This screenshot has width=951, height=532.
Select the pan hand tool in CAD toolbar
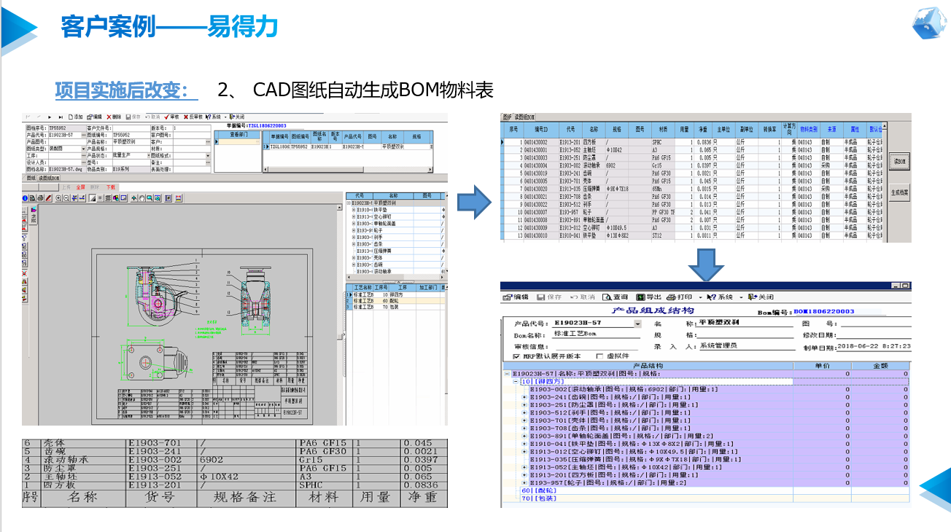click(x=141, y=198)
